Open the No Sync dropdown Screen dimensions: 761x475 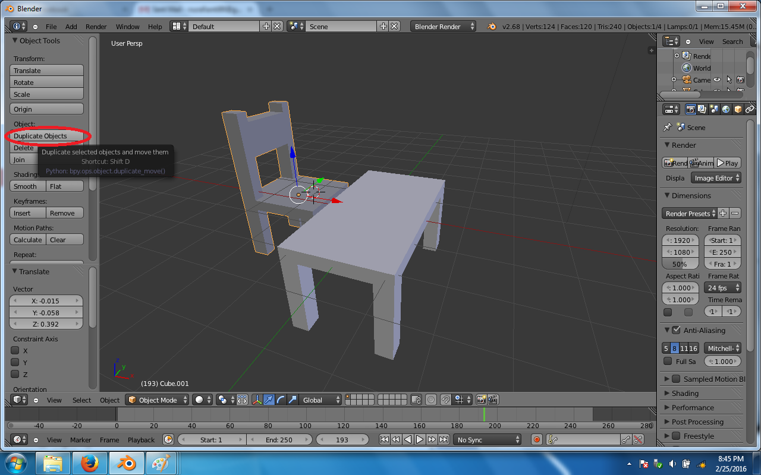pos(487,439)
